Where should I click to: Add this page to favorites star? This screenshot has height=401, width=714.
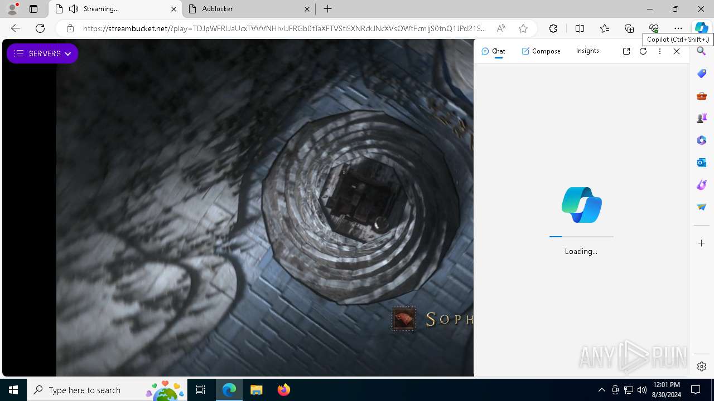pos(523,28)
